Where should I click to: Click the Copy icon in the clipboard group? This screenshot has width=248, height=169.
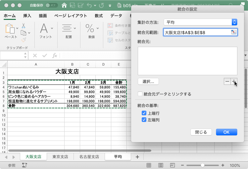point(24,33)
